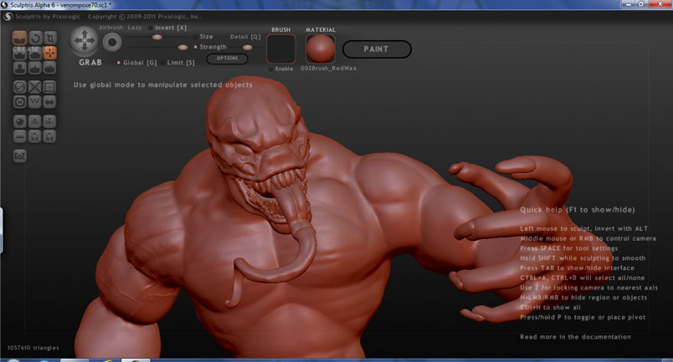Toggle the Global [G] mode
This screenshot has height=362, width=673.
pos(136,63)
